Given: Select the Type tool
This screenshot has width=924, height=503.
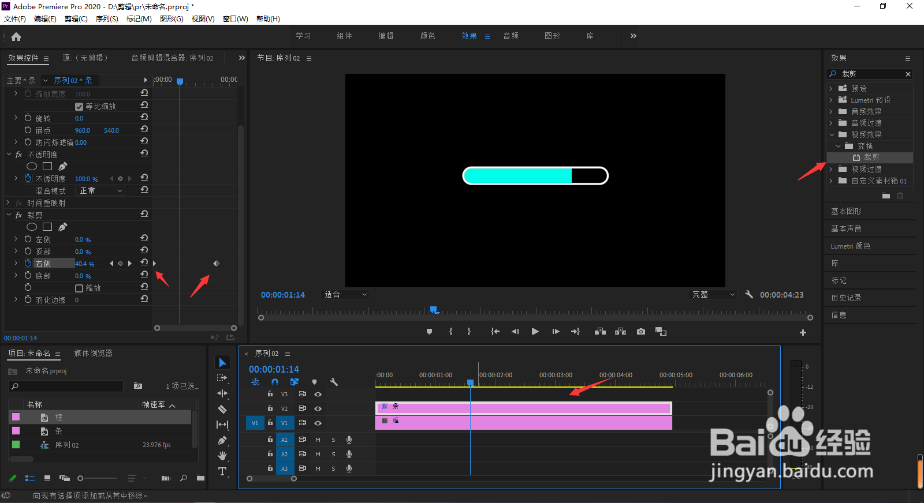Looking at the screenshot, I should coord(222,471).
